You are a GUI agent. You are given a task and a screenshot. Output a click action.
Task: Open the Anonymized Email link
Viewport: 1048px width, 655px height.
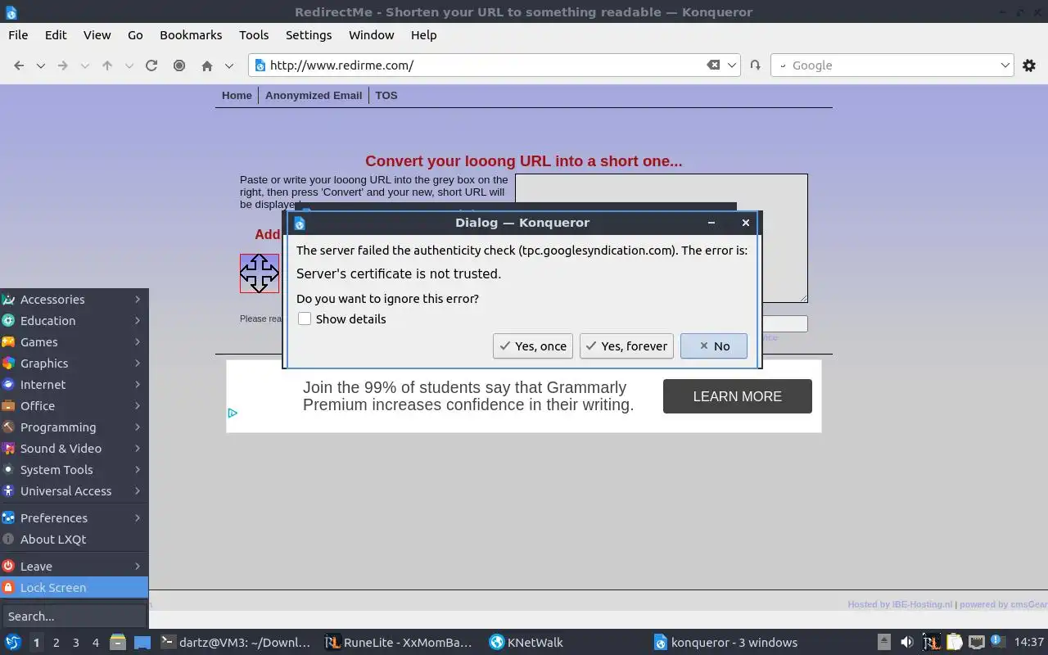(314, 96)
